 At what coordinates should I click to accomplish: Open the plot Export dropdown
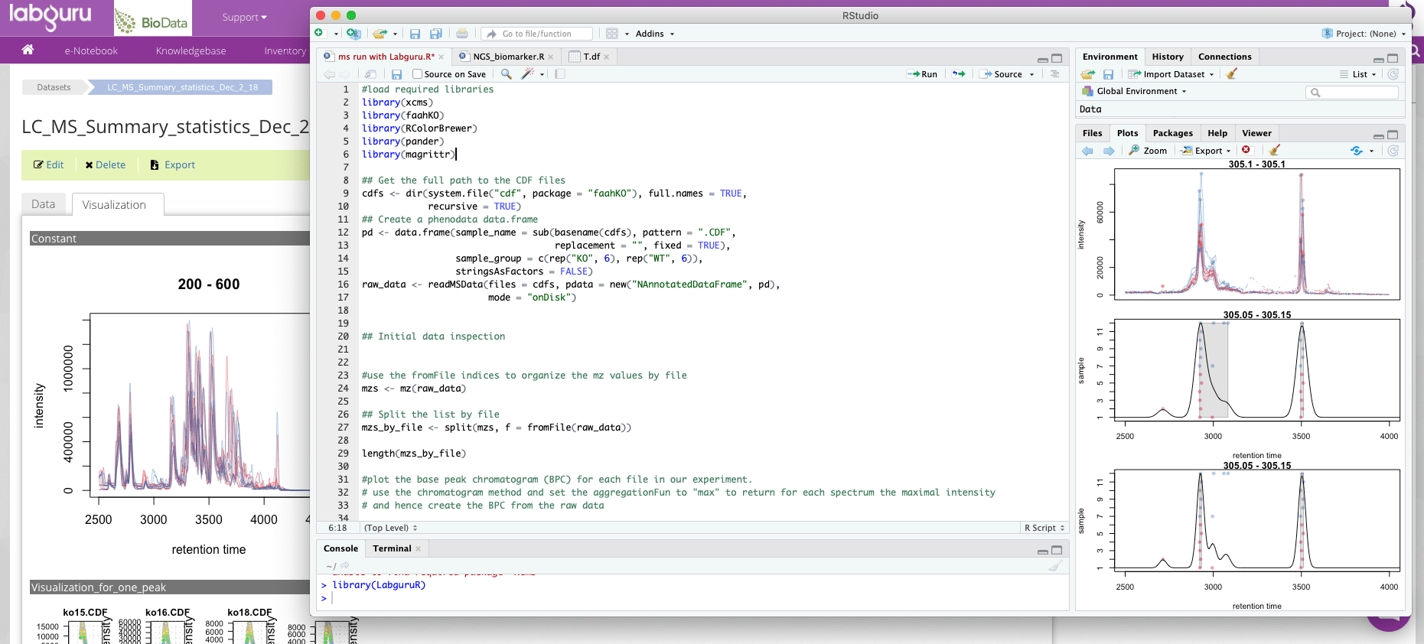click(x=1207, y=151)
